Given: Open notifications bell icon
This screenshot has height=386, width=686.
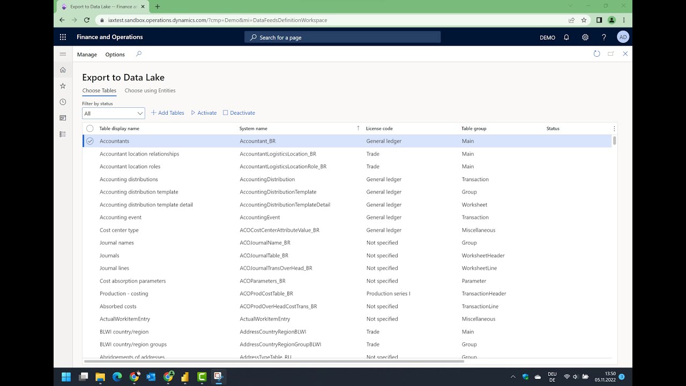Looking at the screenshot, I should [566, 37].
